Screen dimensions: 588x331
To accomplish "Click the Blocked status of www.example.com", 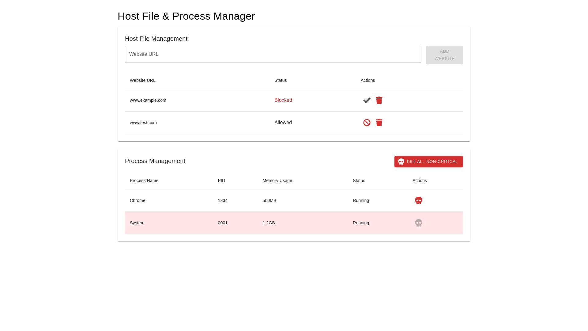I will pyautogui.click(x=283, y=100).
